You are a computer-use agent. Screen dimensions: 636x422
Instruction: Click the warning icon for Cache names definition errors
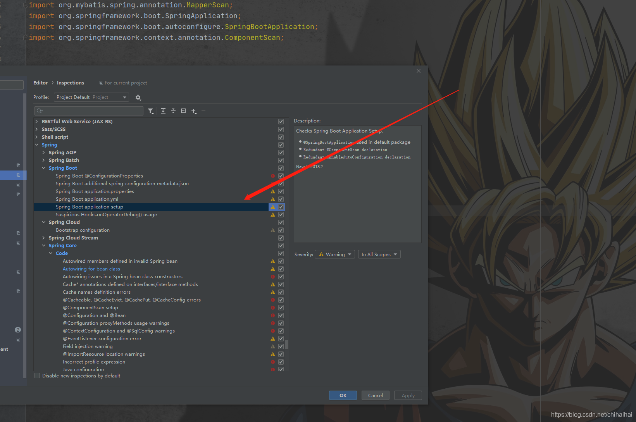273,292
